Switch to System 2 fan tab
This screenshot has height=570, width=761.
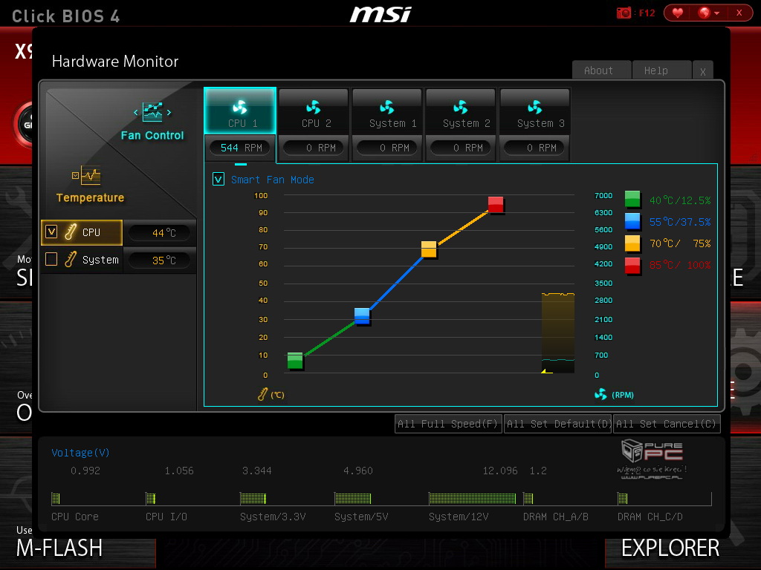tap(461, 111)
